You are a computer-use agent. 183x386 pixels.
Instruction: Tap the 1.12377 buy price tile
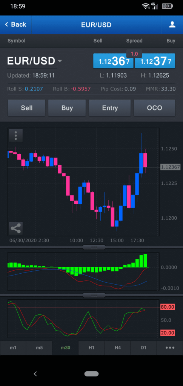(155, 61)
